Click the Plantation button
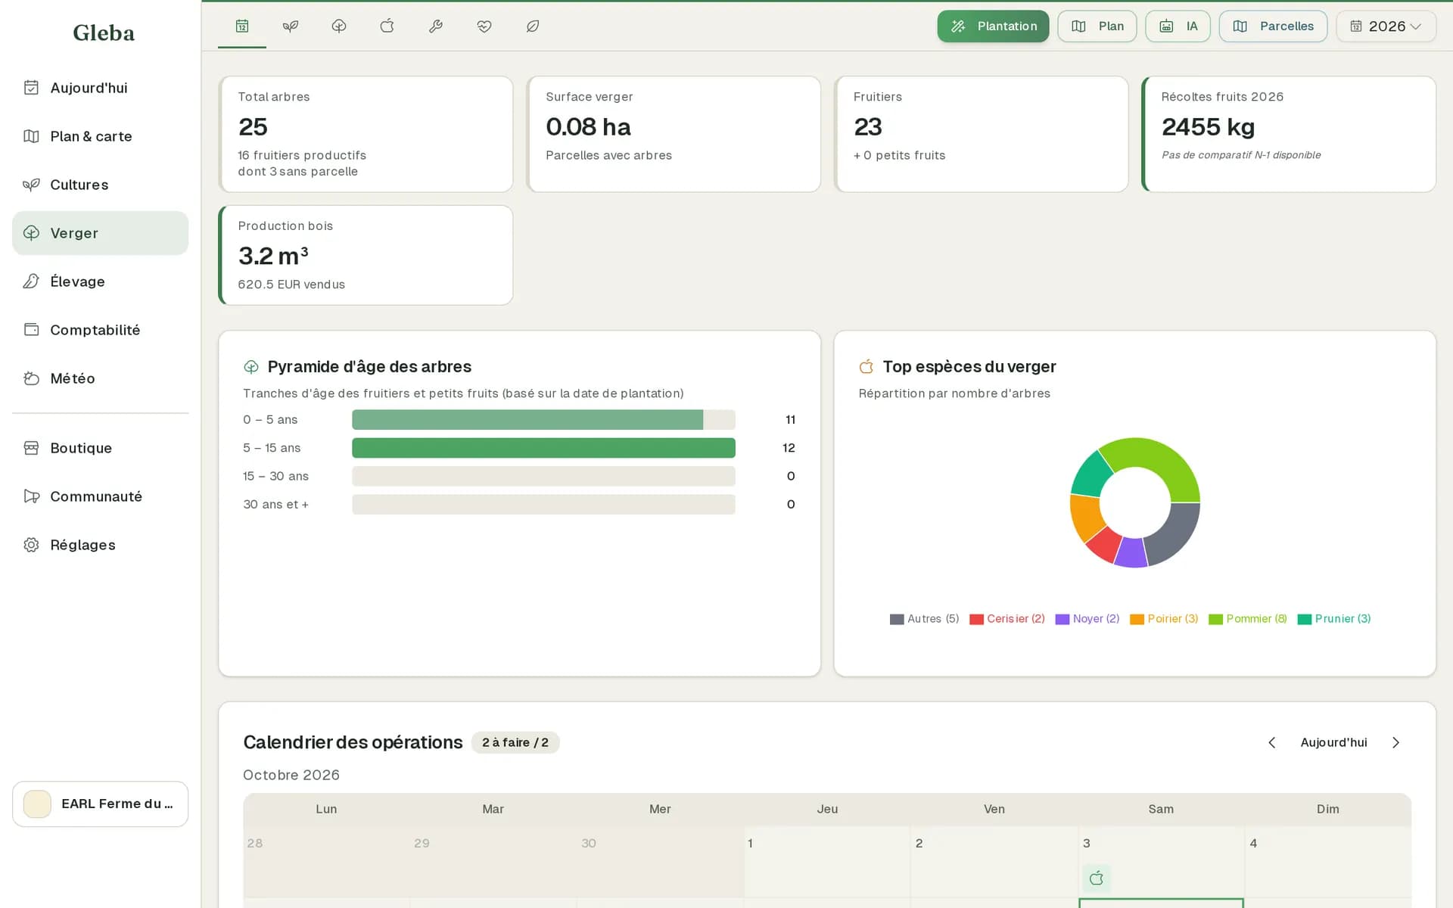Image resolution: width=1453 pixels, height=908 pixels. (993, 26)
